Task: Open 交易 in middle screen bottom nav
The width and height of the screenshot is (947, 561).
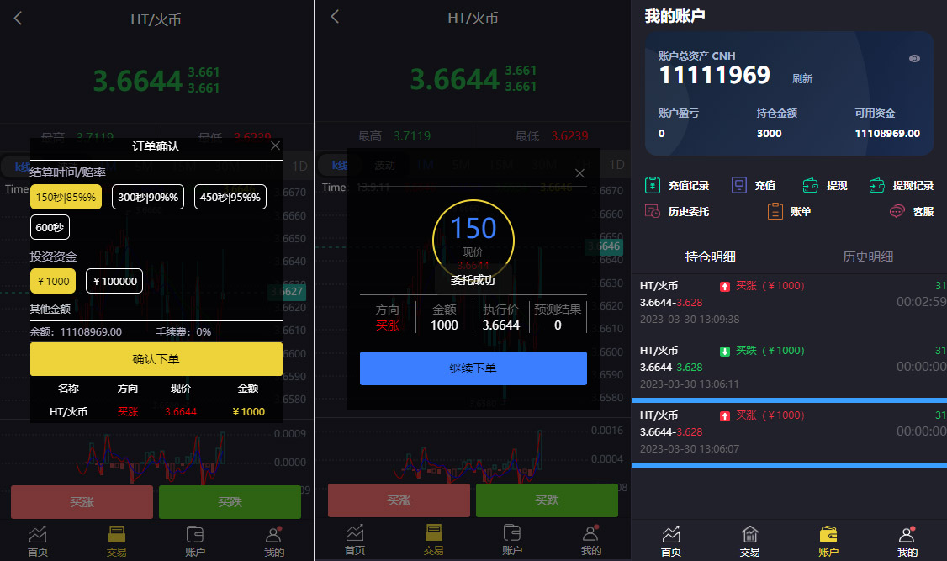Action: point(434,540)
